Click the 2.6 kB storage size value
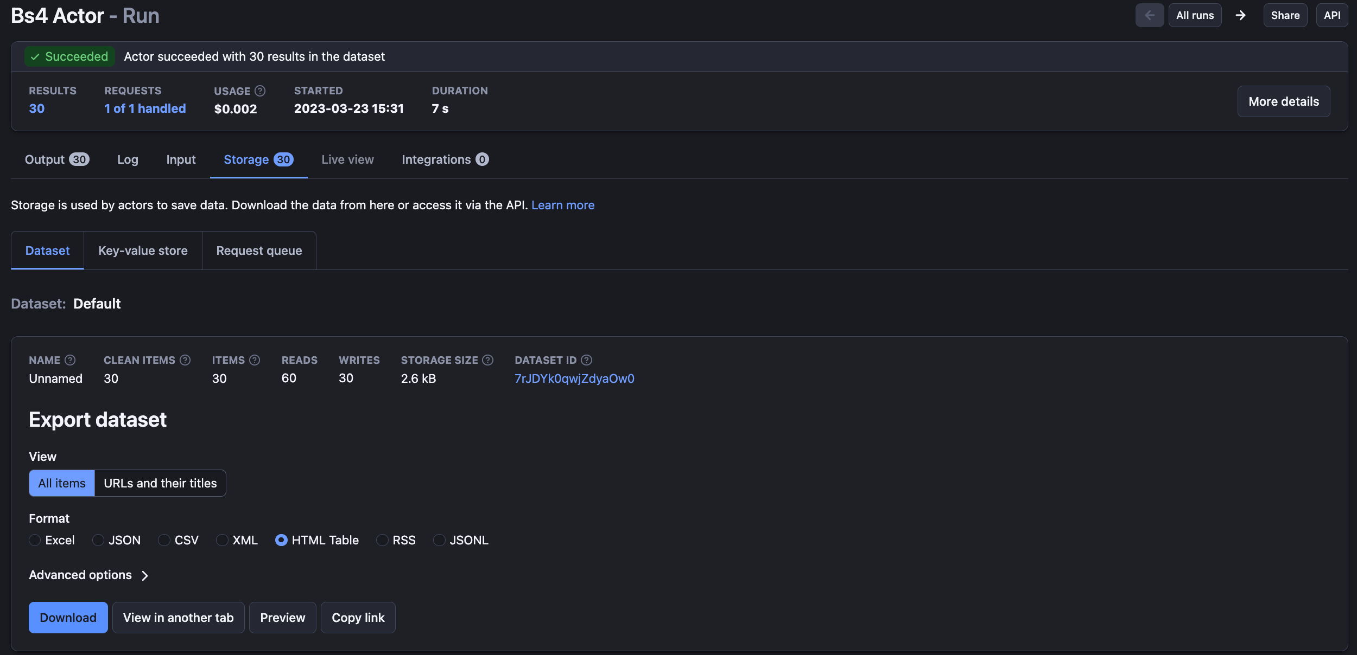 click(x=418, y=378)
